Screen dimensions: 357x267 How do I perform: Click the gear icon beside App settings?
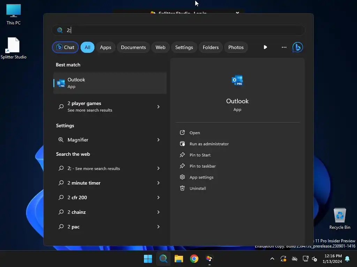(x=182, y=177)
